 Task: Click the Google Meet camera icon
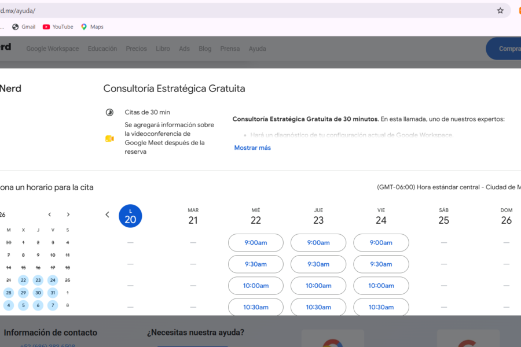[x=109, y=138]
